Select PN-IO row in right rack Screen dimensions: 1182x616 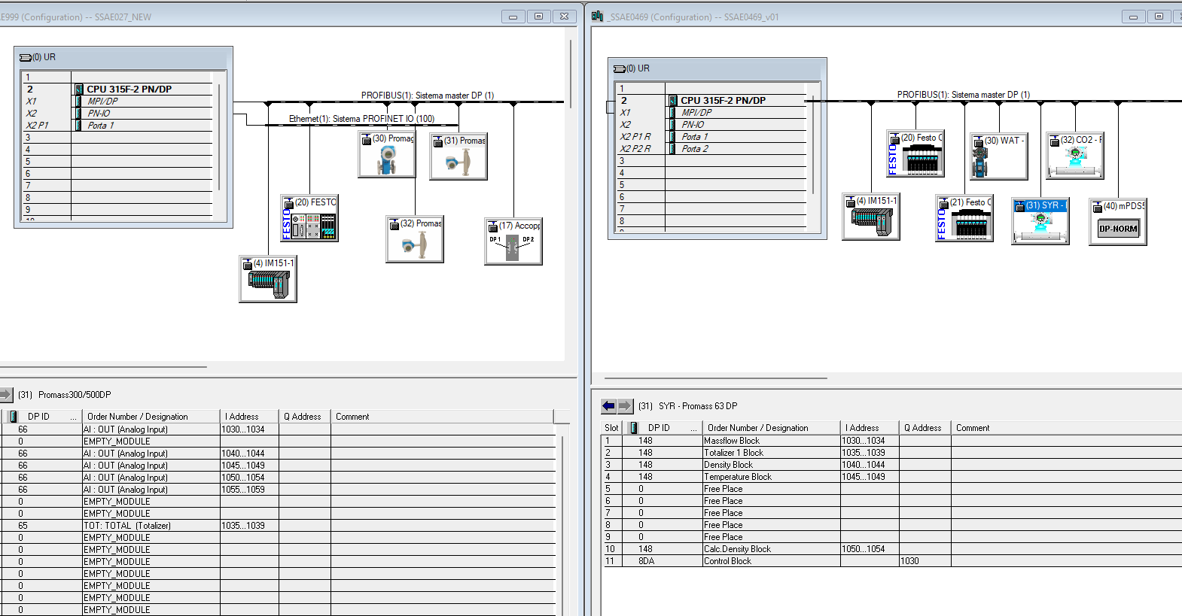click(711, 124)
